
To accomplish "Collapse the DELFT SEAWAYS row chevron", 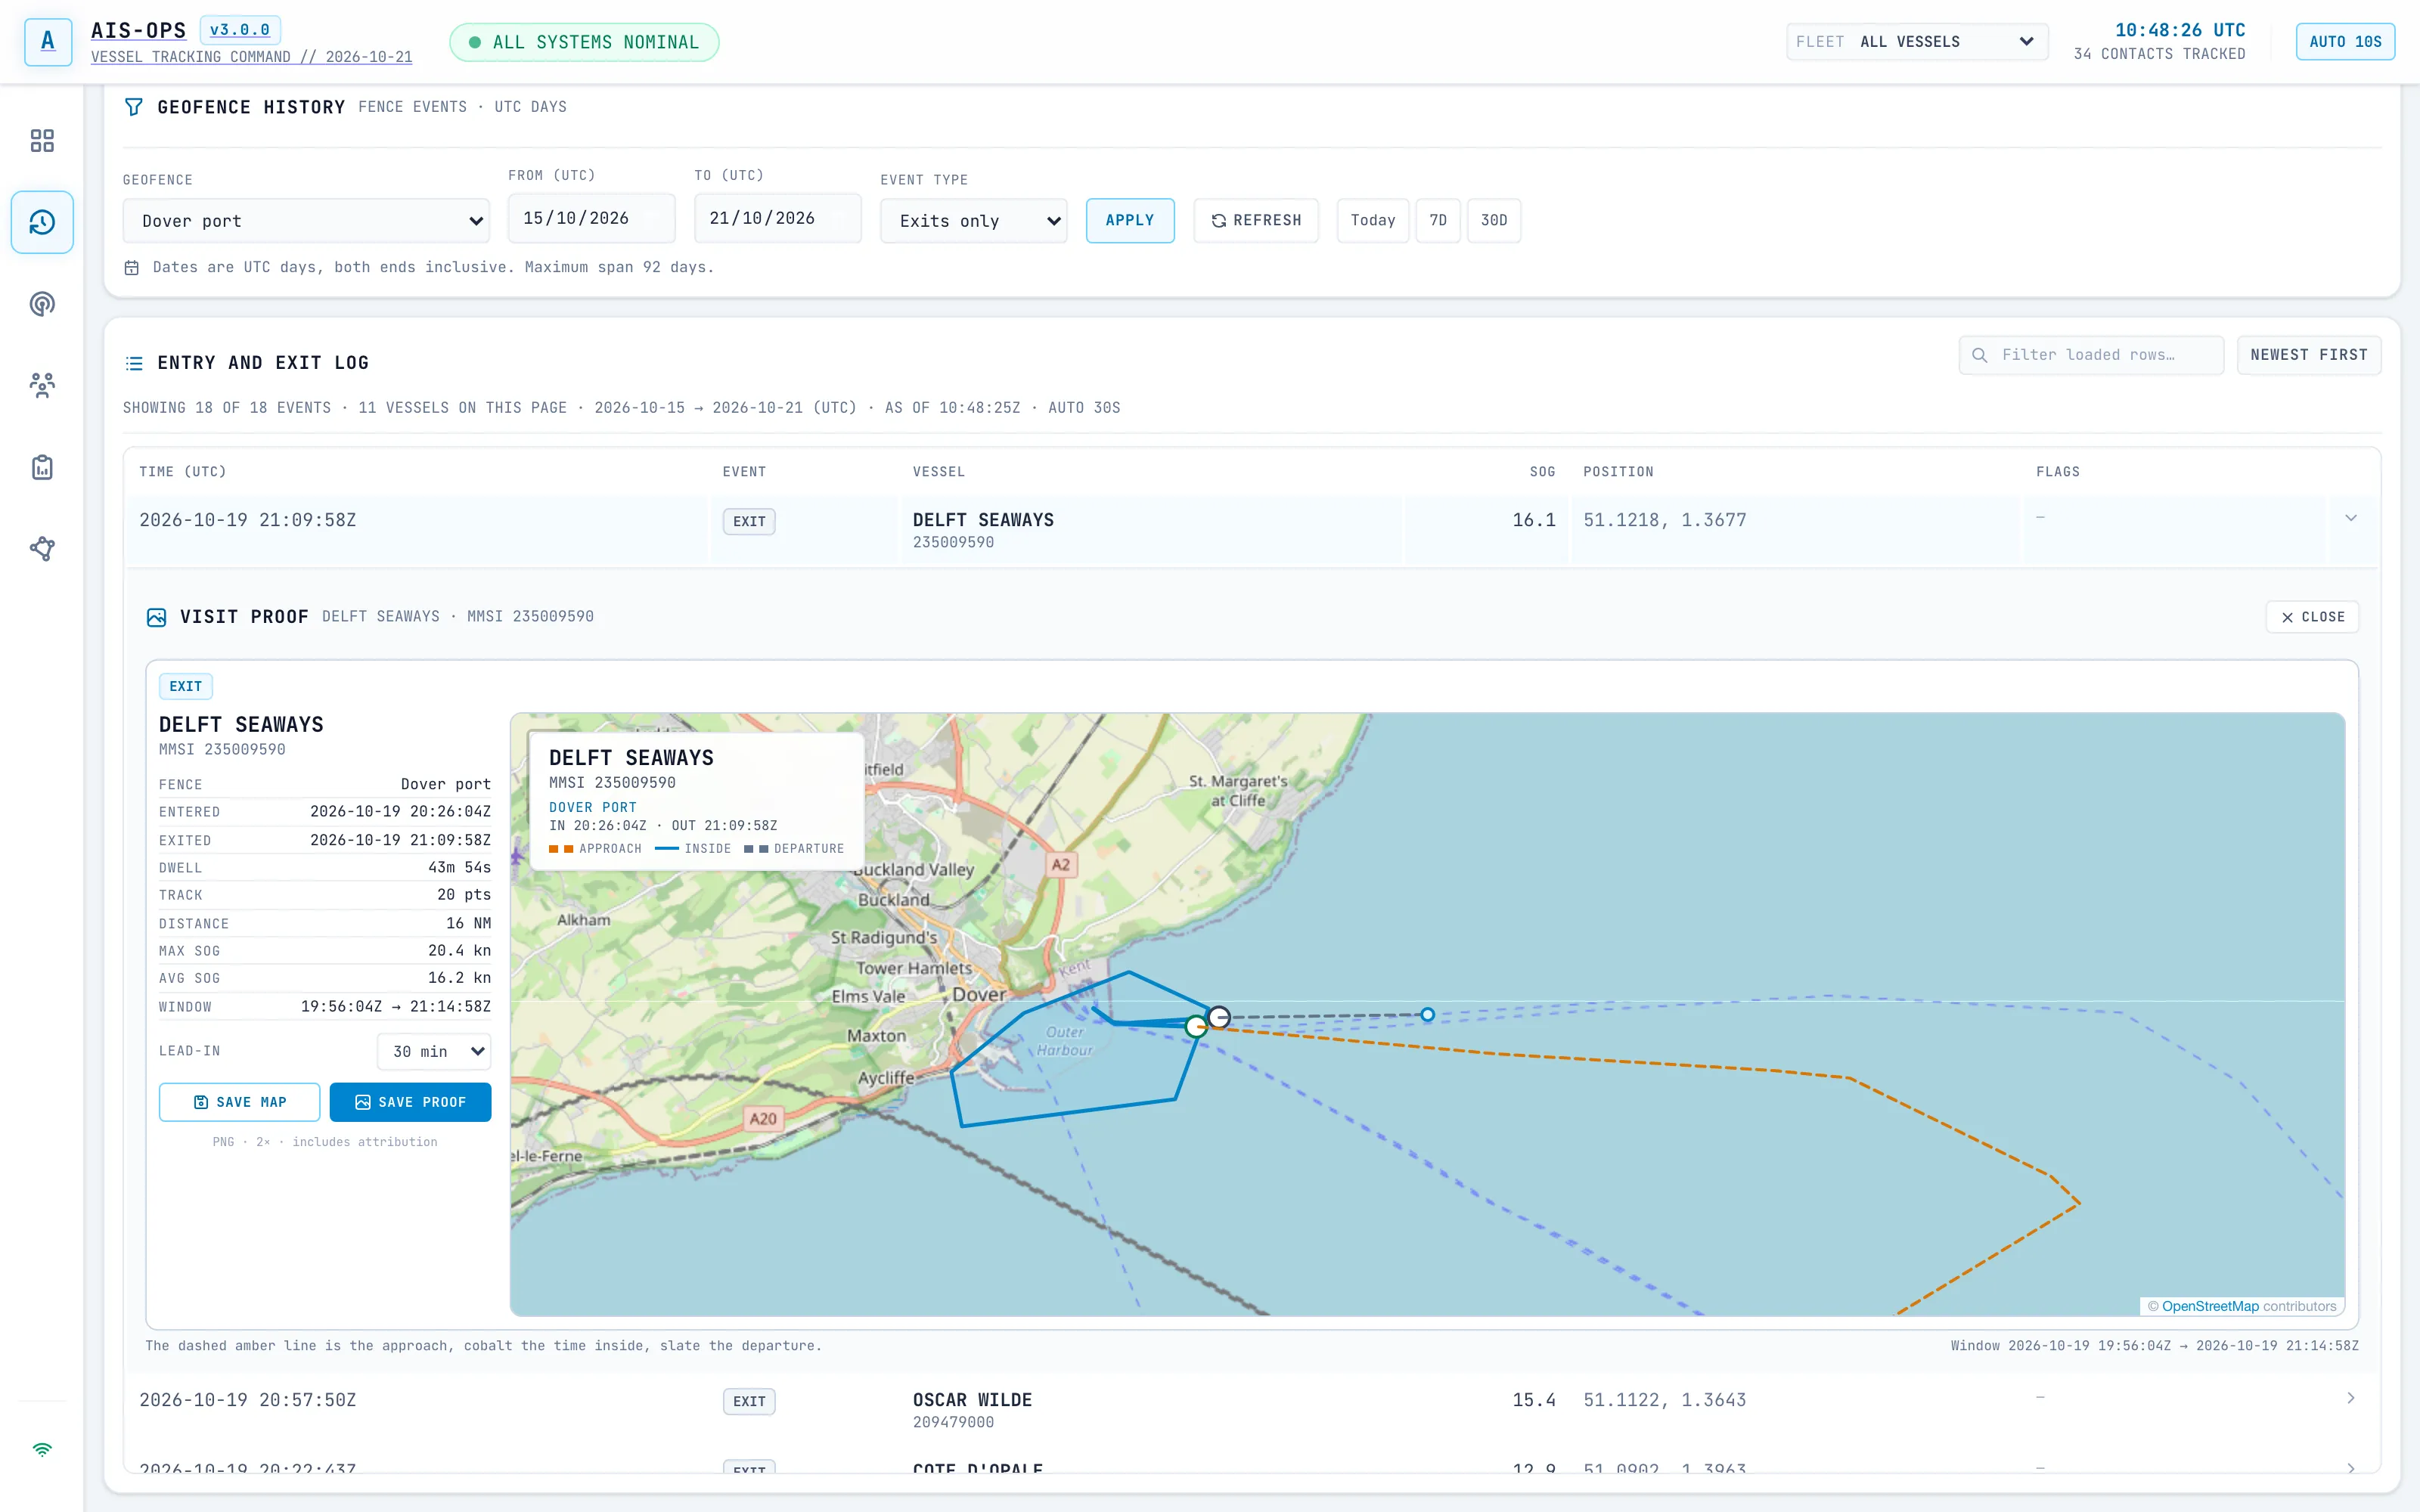I will [x=2351, y=518].
